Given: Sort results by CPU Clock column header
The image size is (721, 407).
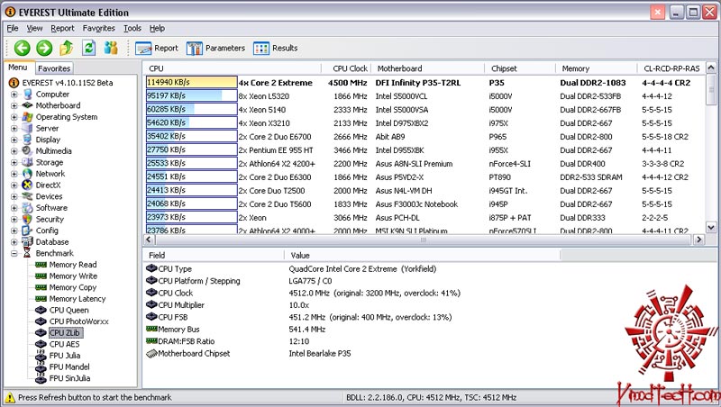Looking at the screenshot, I should (x=350, y=68).
